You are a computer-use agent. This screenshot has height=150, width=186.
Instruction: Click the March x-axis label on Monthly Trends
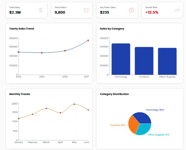(x=46, y=142)
